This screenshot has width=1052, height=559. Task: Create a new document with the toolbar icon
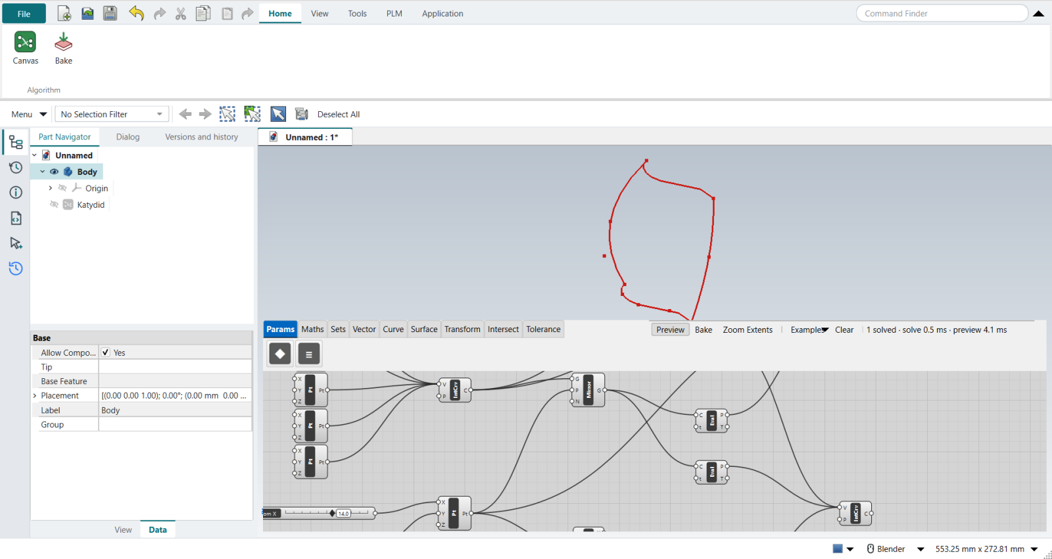coord(64,13)
